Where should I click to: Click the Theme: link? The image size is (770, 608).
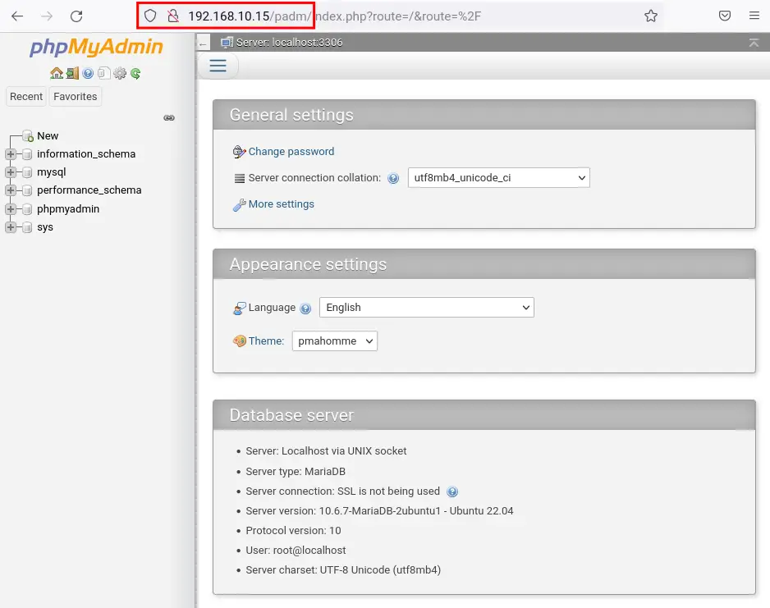click(x=266, y=341)
